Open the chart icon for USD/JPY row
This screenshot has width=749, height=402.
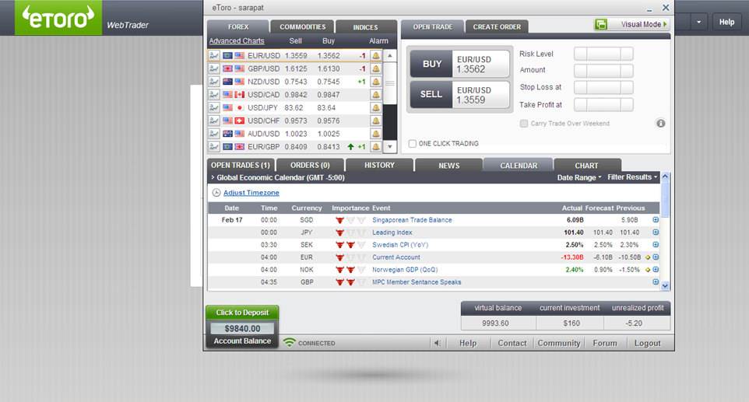214,108
